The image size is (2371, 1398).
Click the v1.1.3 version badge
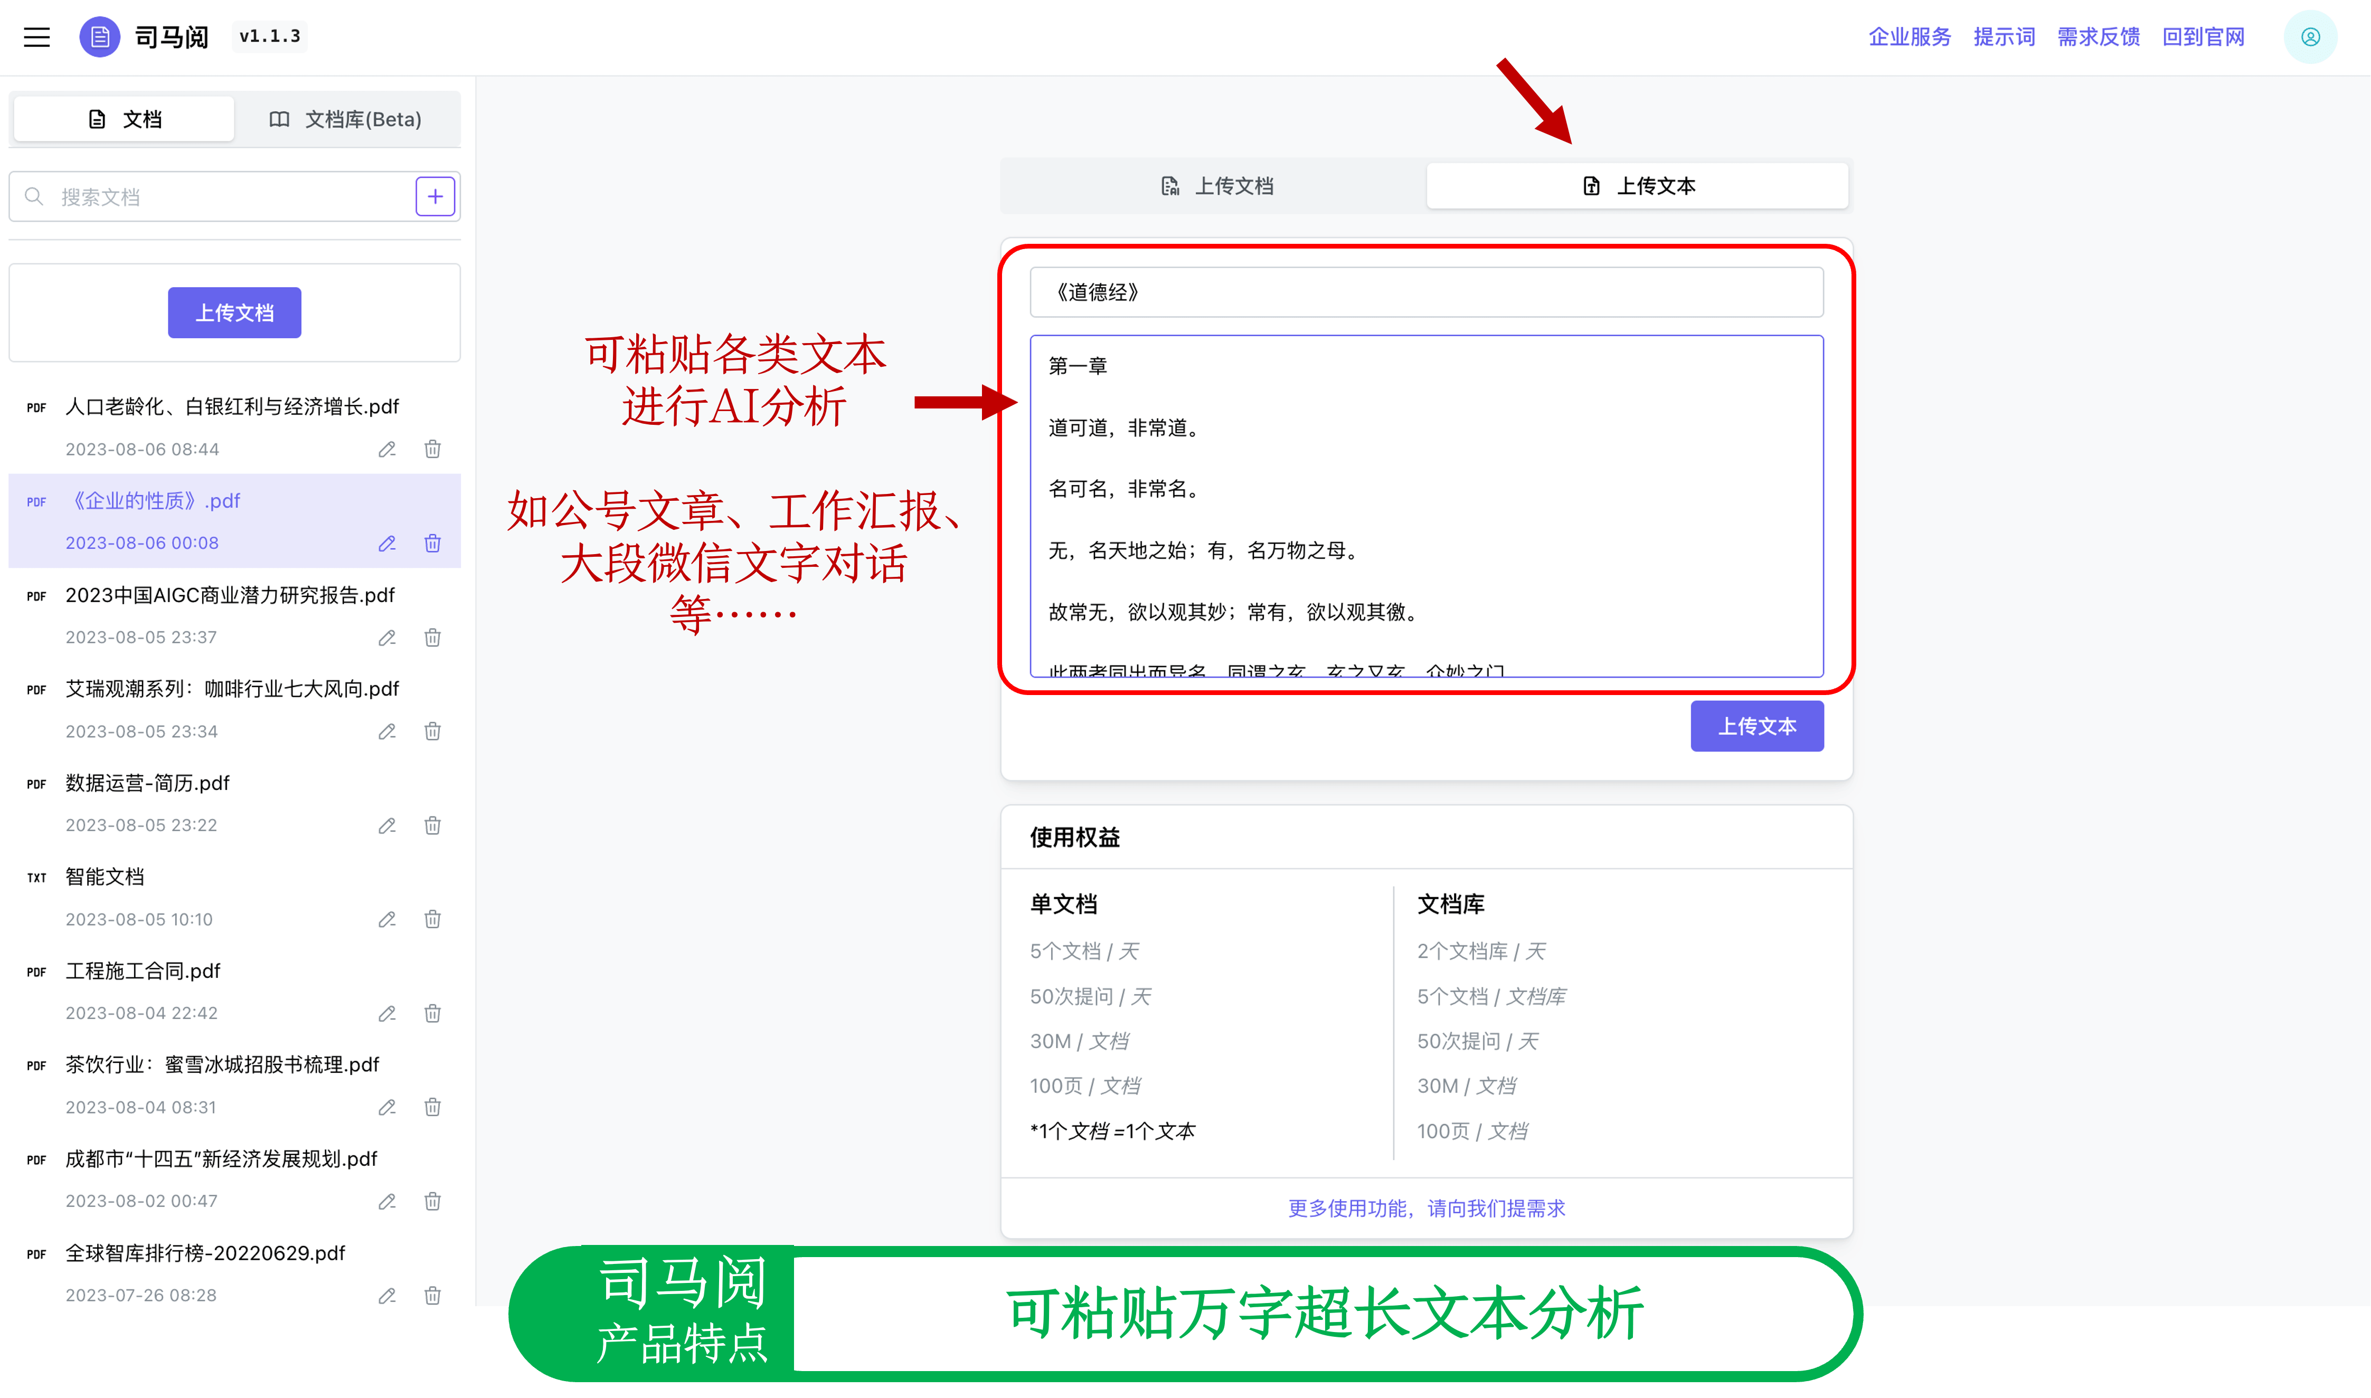[270, 37]
